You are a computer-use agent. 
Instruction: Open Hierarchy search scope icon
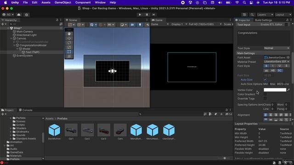click(61, 24)
